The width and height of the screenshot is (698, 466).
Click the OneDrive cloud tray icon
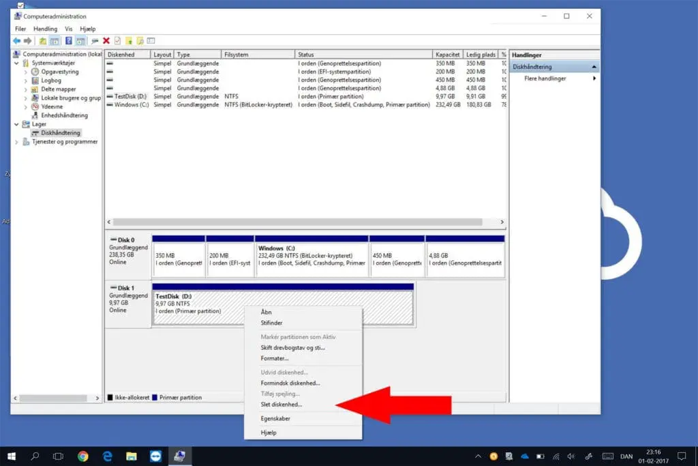(x=524, y=456)
